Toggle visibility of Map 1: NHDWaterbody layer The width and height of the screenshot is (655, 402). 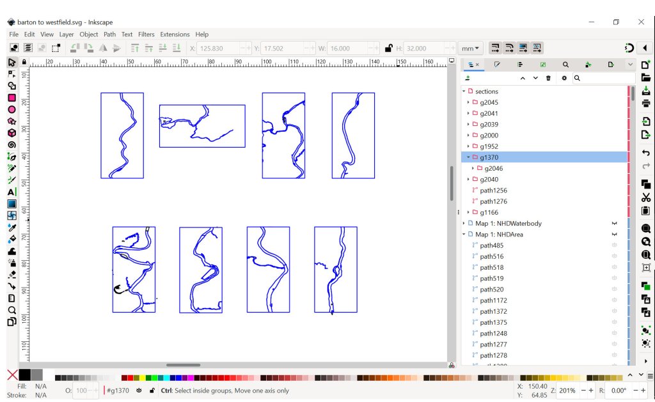point(614,224)
